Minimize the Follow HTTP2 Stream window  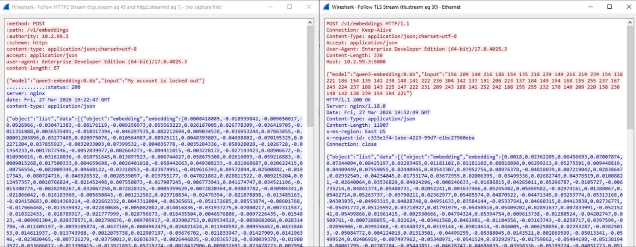point(270,7)
